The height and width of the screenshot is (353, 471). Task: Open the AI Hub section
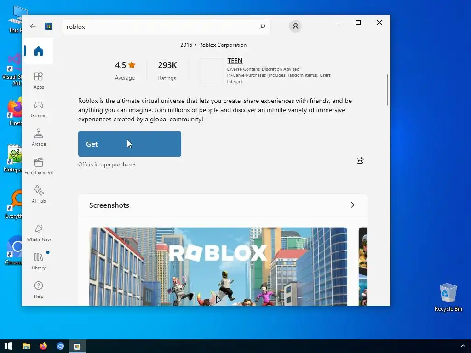coord(39,194)
